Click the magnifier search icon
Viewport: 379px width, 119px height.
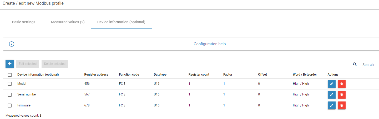355,64
